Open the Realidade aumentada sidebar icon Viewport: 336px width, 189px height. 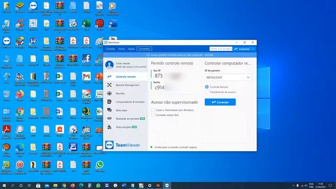[x=109, y=119]
